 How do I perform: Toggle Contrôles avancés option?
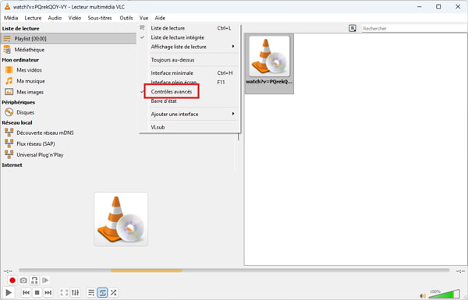190,91
